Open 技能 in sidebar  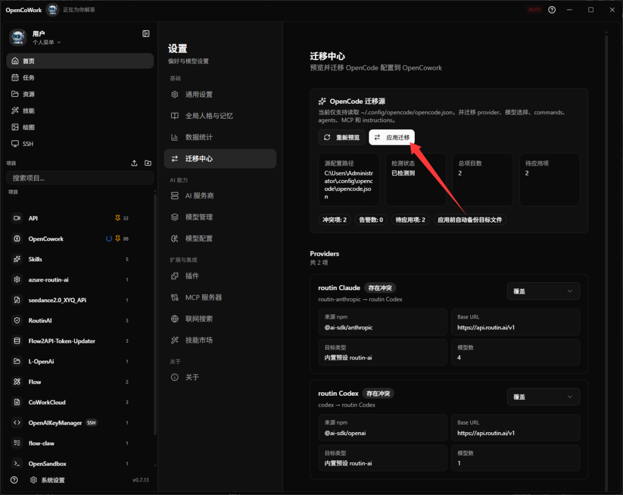coord(80,111)
